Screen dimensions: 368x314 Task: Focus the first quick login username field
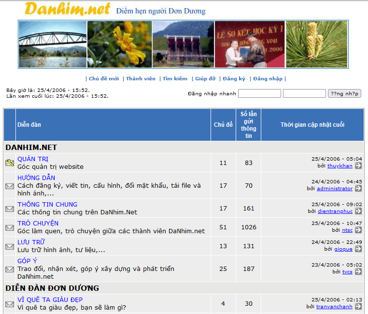(x=260, y=93)
